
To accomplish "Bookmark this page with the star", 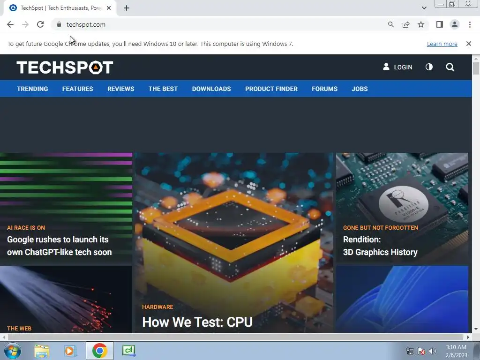I will (421, 24).
